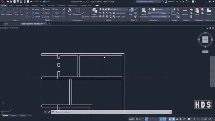Click the Rectangle tool icon
Image resolution: width=215 pixels, height=121 pixels.
pos(27,9)
